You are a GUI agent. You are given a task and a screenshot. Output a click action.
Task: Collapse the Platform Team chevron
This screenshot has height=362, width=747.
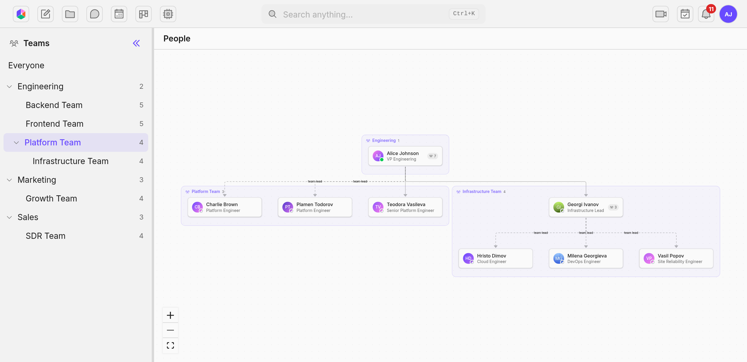point(16,143)
